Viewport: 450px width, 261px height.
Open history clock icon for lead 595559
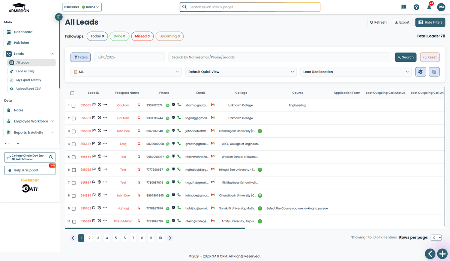tap(99, 156)
